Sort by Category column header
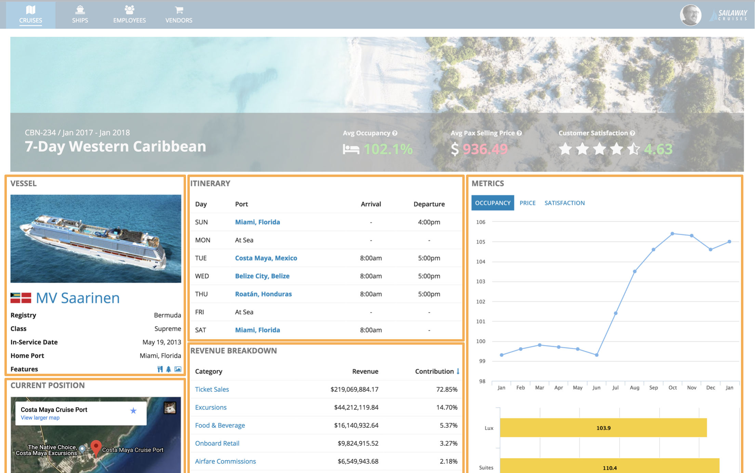This screenshot has height=473, width=755. click(x=209, y=371)
